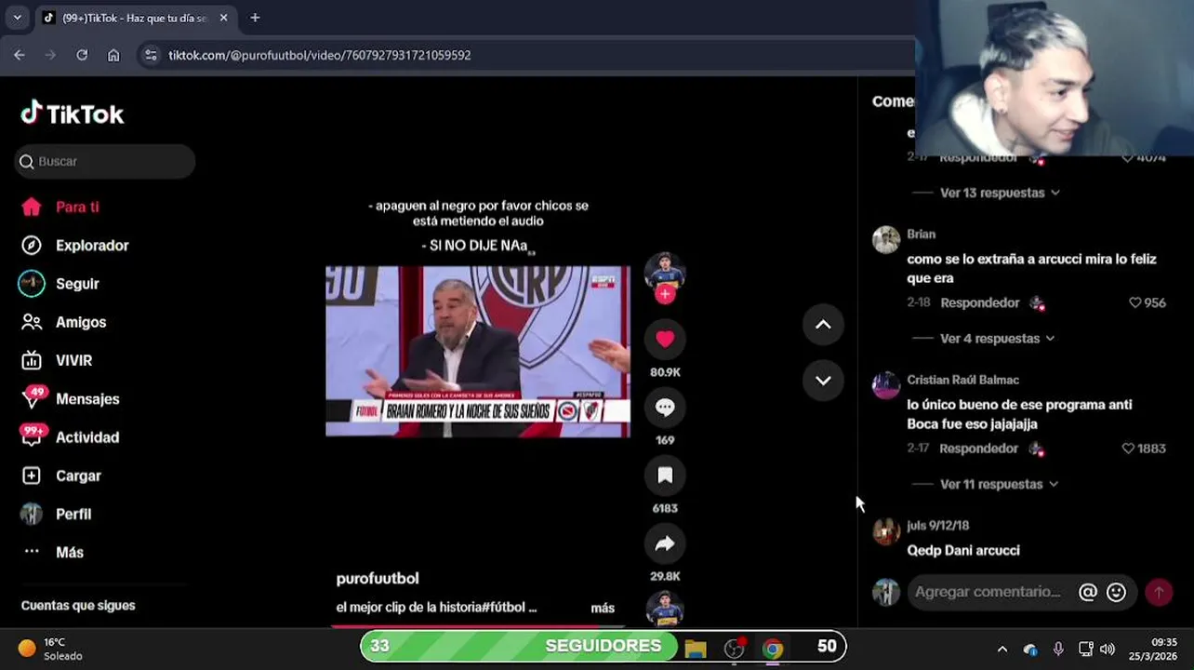The height and width of the screenshot is (670, 1194).
Task: Open the emoji picker
Action: [1116, 592]
